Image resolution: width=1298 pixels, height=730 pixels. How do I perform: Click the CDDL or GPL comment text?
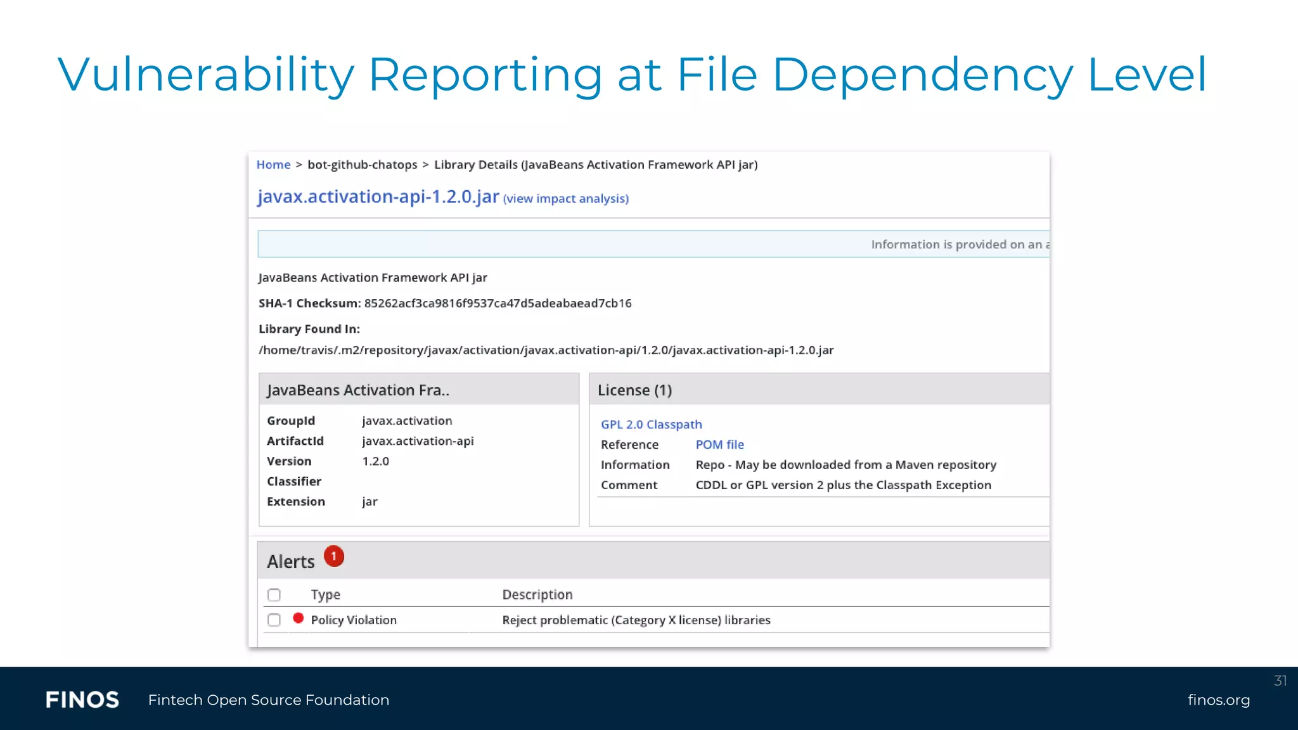(x=844, y=485)
